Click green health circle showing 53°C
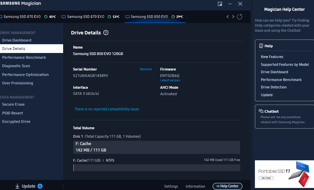This screenshot has height=190, width=314. (109, 17)
